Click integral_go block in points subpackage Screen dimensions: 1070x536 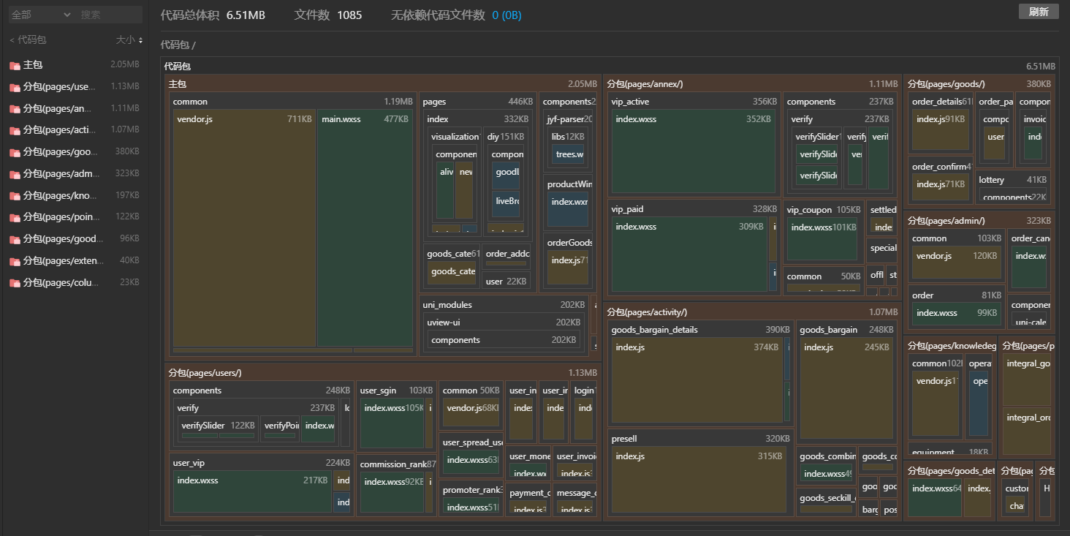[1028, 381]
